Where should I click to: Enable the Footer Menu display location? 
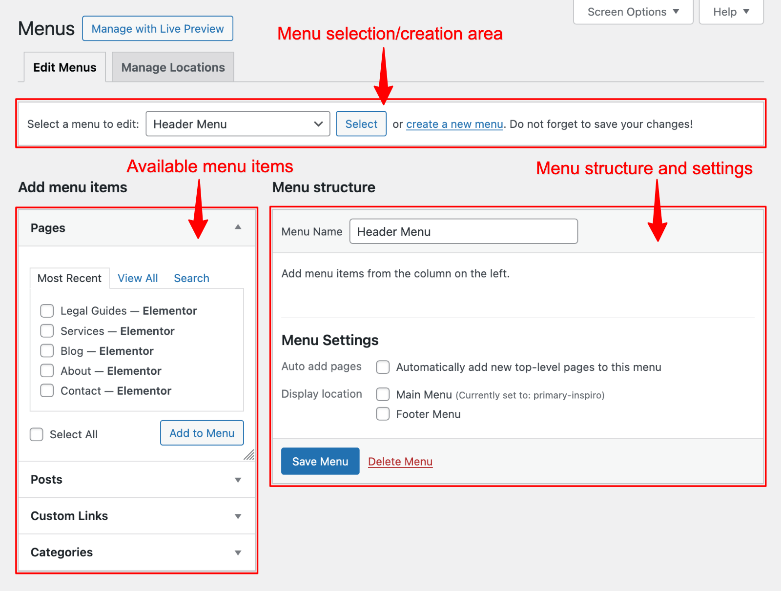[383, 414]
